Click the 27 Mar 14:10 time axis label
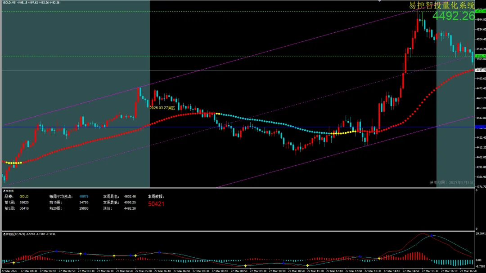The width and height of the screenshot is (486, 273). tap(392, 271)
